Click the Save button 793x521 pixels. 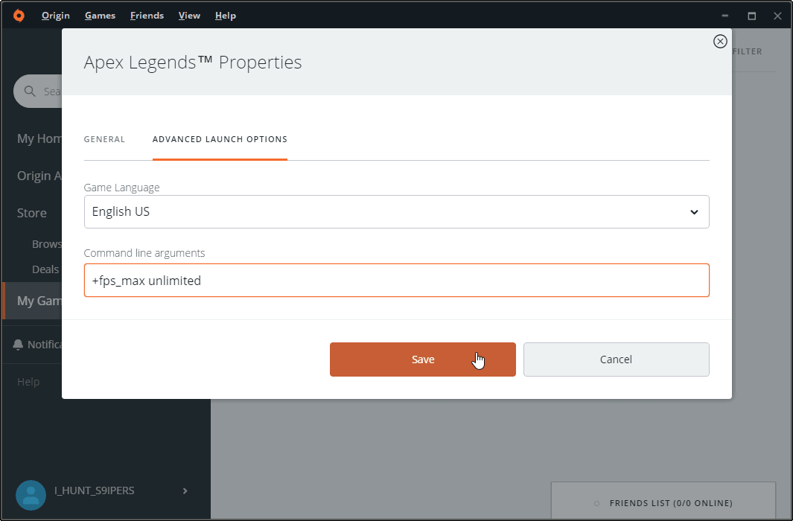coord(423,359)
